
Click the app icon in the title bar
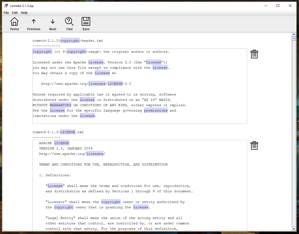6,6
